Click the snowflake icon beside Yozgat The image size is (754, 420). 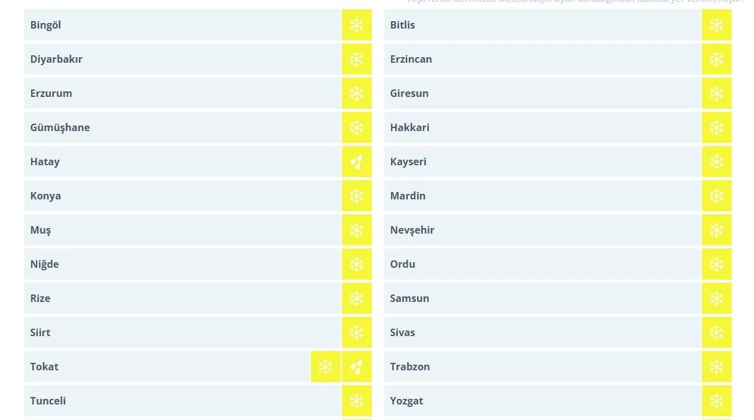click(716, 401)
